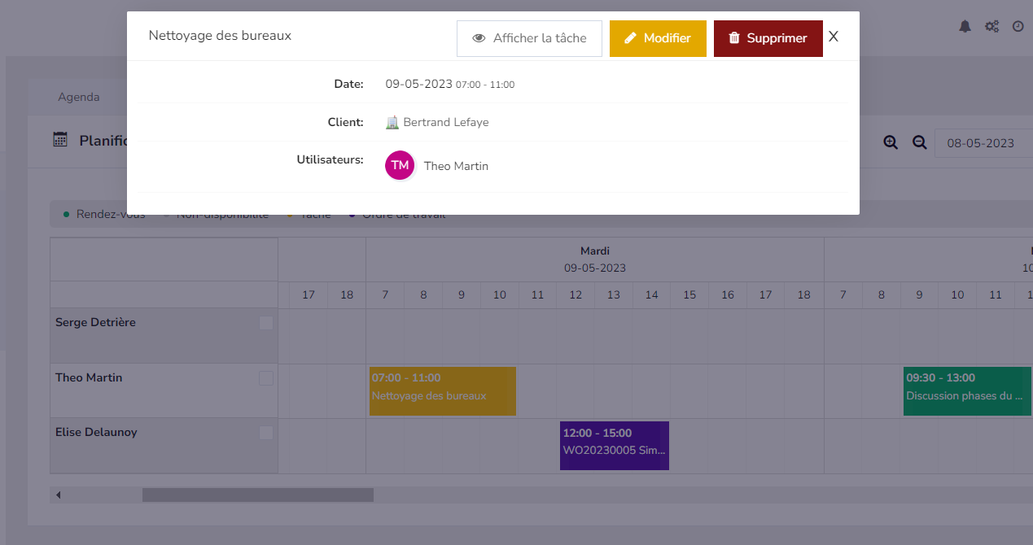Tick the Theo Martin checkbox
Viewport: 1033px width, 545px height.
tap(266, 378)
